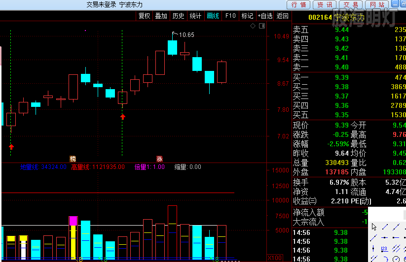This screenshot has height=262, width=406.
Task: Click the 涨幅 value -2.59%
Action: click(x=338, y=144)
